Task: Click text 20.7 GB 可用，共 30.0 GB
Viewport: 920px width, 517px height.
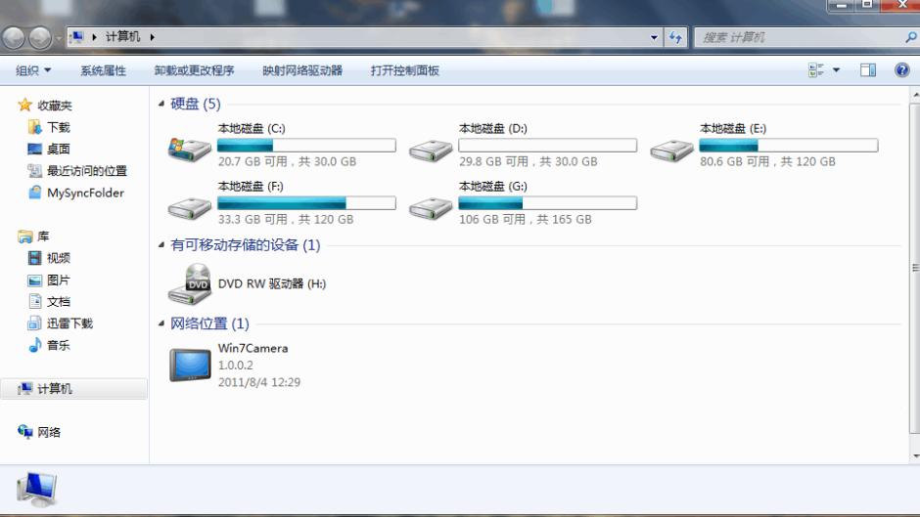Action: click(x=287, y=161)
